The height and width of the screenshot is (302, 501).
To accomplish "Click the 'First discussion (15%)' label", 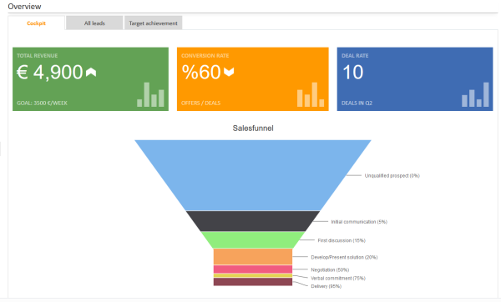I will [x=342, y=240].
